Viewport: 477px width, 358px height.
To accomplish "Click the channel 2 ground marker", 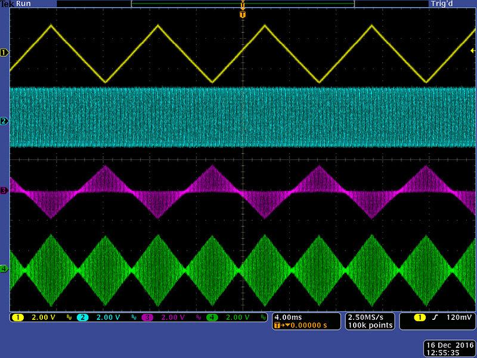I will pyautogui.click(x=4, y=122).
